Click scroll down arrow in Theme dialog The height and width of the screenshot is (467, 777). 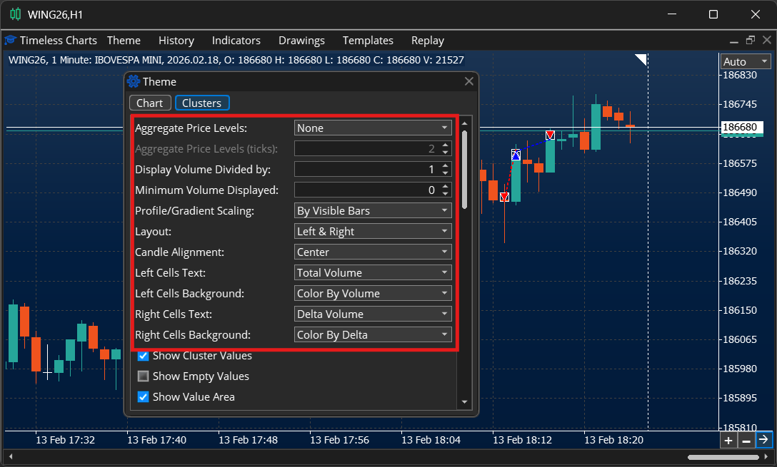click(464, 402)
